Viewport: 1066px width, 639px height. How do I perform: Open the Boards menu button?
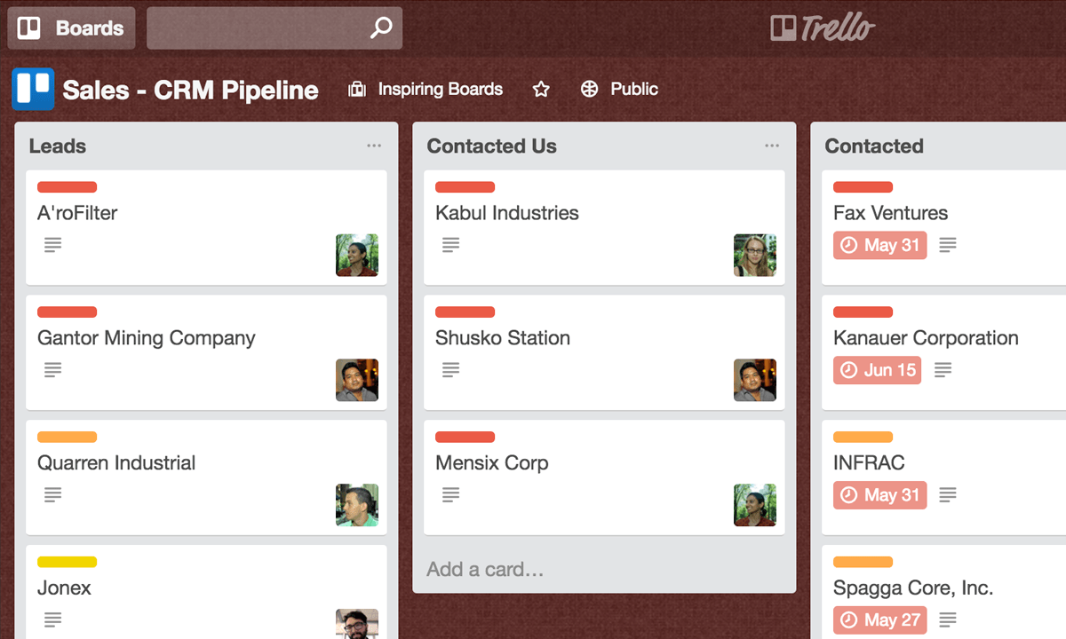(71, 28)
